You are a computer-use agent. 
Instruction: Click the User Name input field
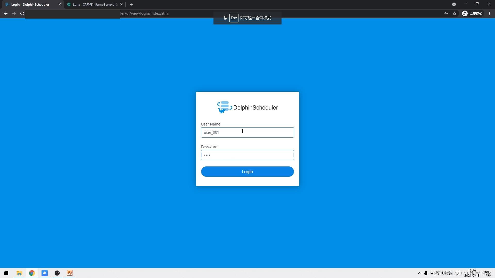tap(247, 132)
